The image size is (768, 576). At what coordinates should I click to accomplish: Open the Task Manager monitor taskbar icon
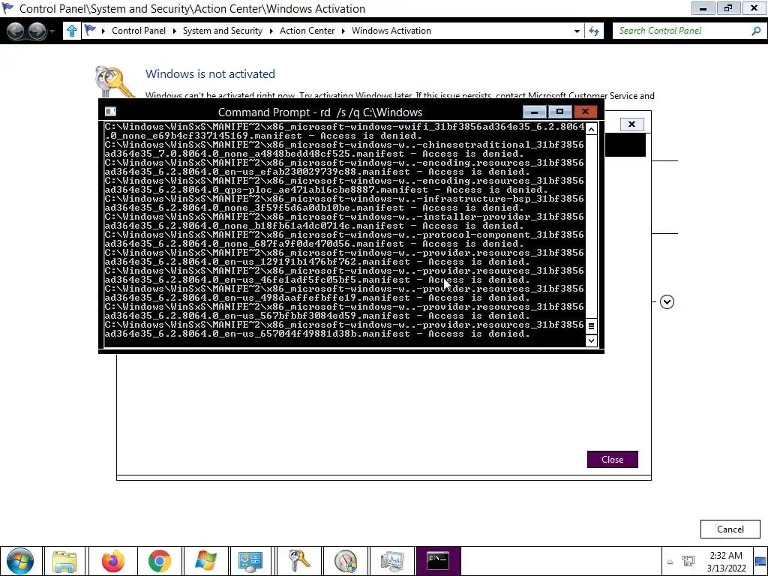click(392, 561)
